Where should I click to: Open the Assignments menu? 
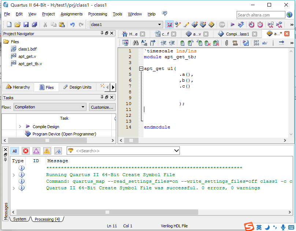coord(71,14)
